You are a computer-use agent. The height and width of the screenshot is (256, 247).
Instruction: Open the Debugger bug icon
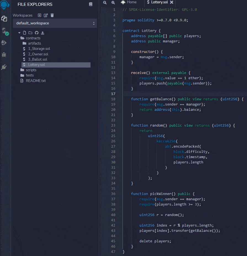[x=4, y=55]
